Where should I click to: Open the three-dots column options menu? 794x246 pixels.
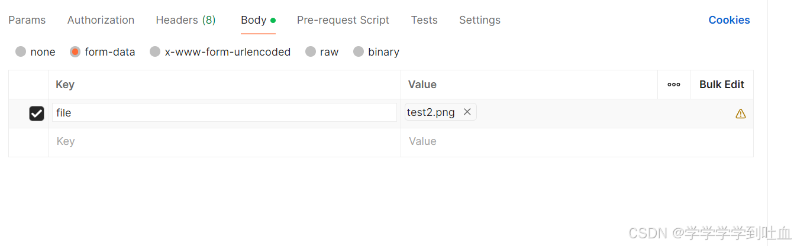tap(673, 85)
